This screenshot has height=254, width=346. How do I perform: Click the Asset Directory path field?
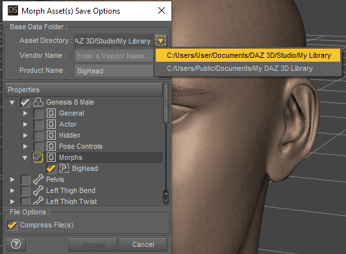pyautogui.click(x=114, y=41)
